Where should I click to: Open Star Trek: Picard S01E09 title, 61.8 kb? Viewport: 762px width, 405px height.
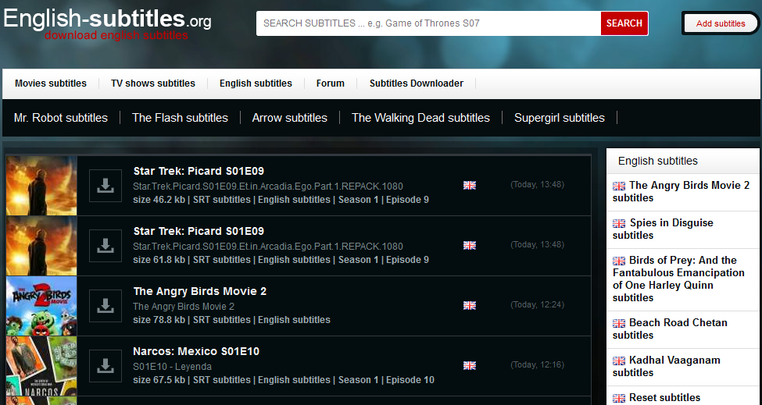point(199,231)
